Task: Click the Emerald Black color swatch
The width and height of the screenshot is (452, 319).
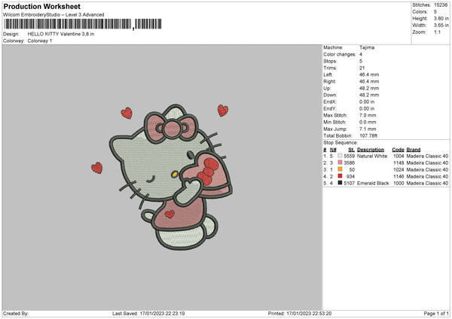Action: [x=341, y=183]
